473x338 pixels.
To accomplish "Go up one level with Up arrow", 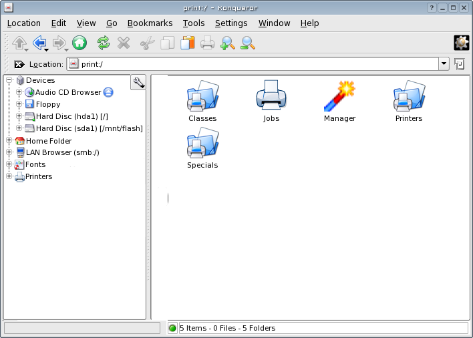I will point(19,43).
